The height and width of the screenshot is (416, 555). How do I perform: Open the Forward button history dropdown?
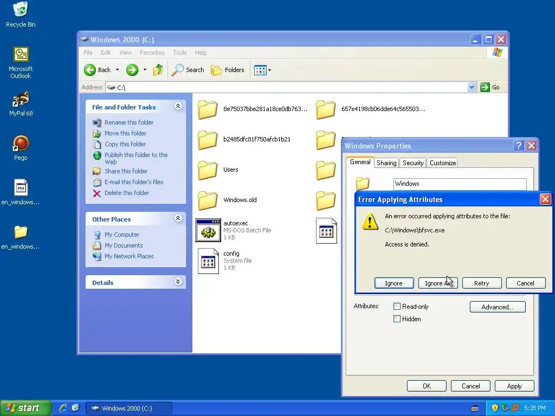coord(145,70)
